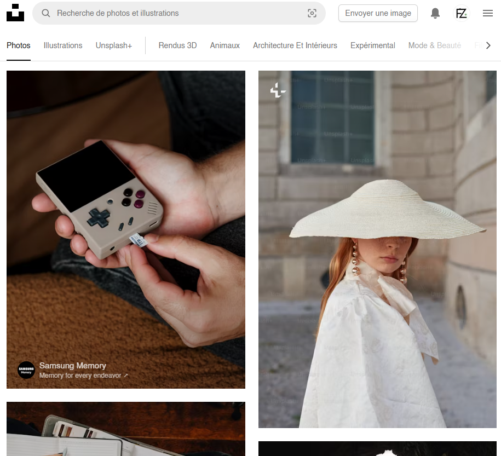Follow the Memory for every endeavor link
Image resolution: width=501 pixels, height=456 pixels.
pyautogui.click(x=83, y=376)
